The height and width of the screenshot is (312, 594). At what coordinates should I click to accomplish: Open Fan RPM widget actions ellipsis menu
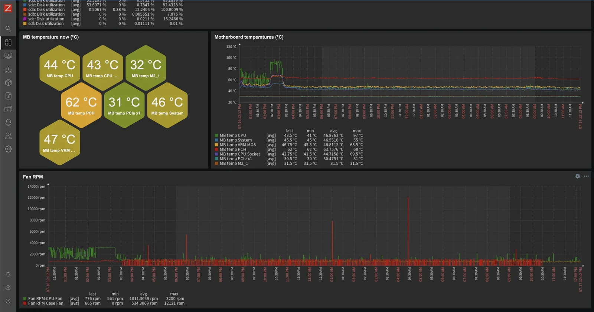point(586,176)
